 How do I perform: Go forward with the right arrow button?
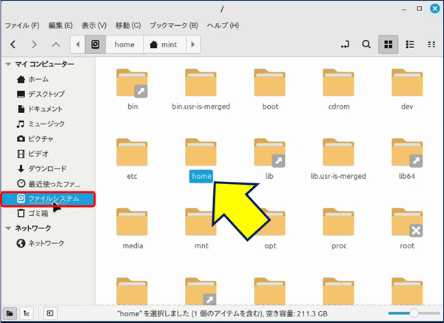[34, 44]
